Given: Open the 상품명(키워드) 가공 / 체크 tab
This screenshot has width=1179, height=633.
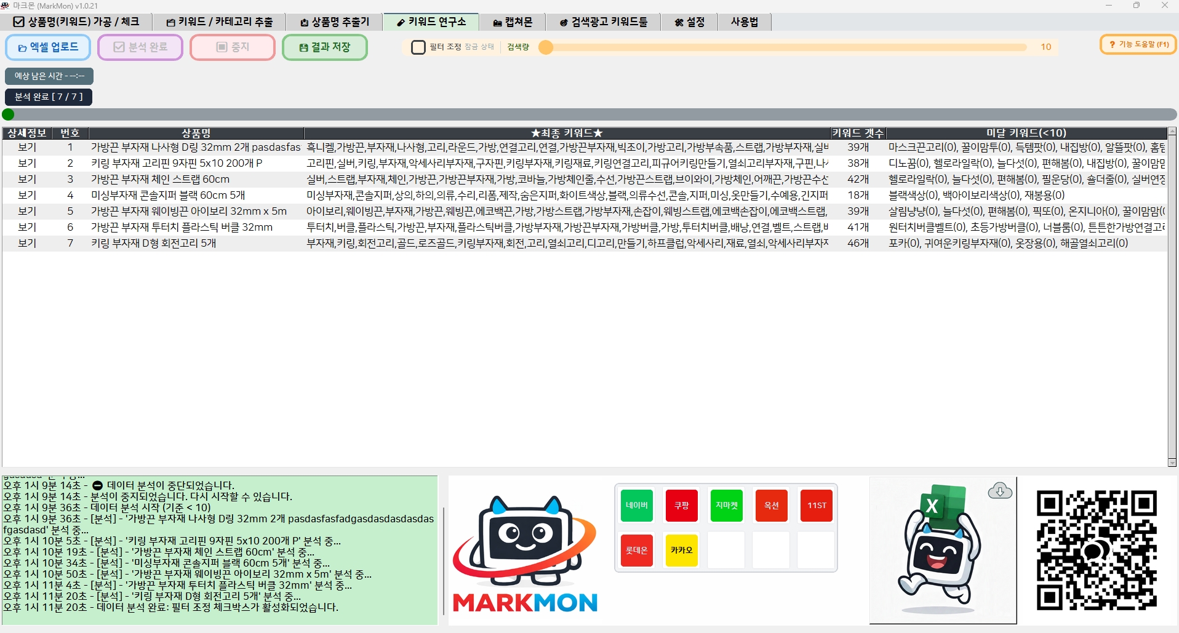Looking at the screenshot, I should click(76, 22).
